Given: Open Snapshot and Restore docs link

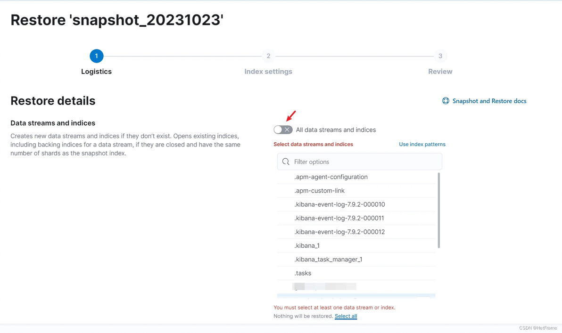Looking at the screenshot, I should coord(489,101).
